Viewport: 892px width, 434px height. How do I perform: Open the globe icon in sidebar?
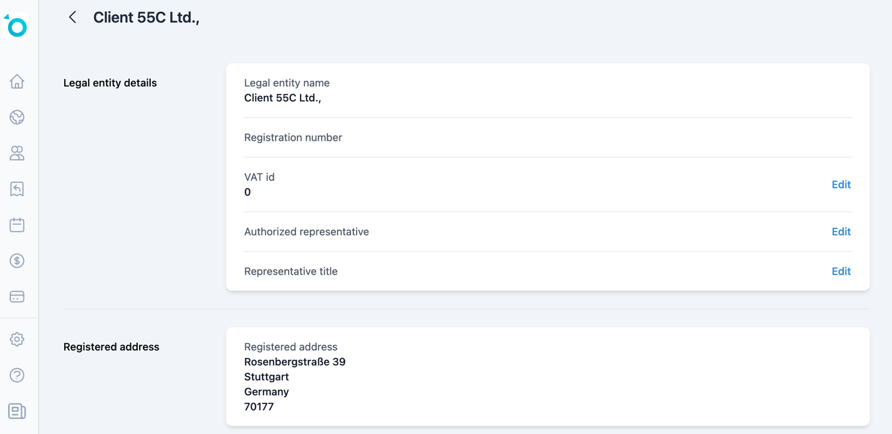(17, 117)
